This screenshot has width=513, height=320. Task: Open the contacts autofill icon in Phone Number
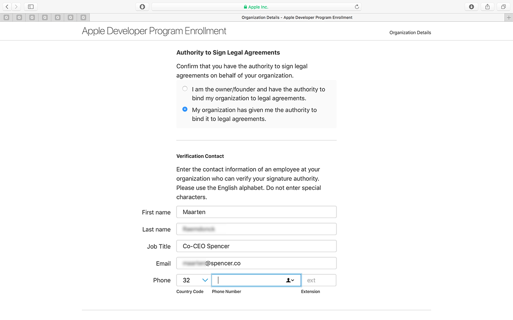[290, 280]
